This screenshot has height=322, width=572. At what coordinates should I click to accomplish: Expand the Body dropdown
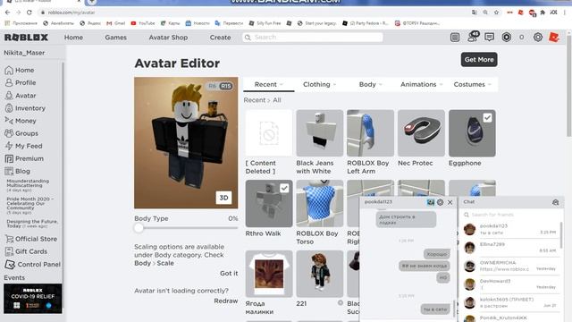click(371, 84)
